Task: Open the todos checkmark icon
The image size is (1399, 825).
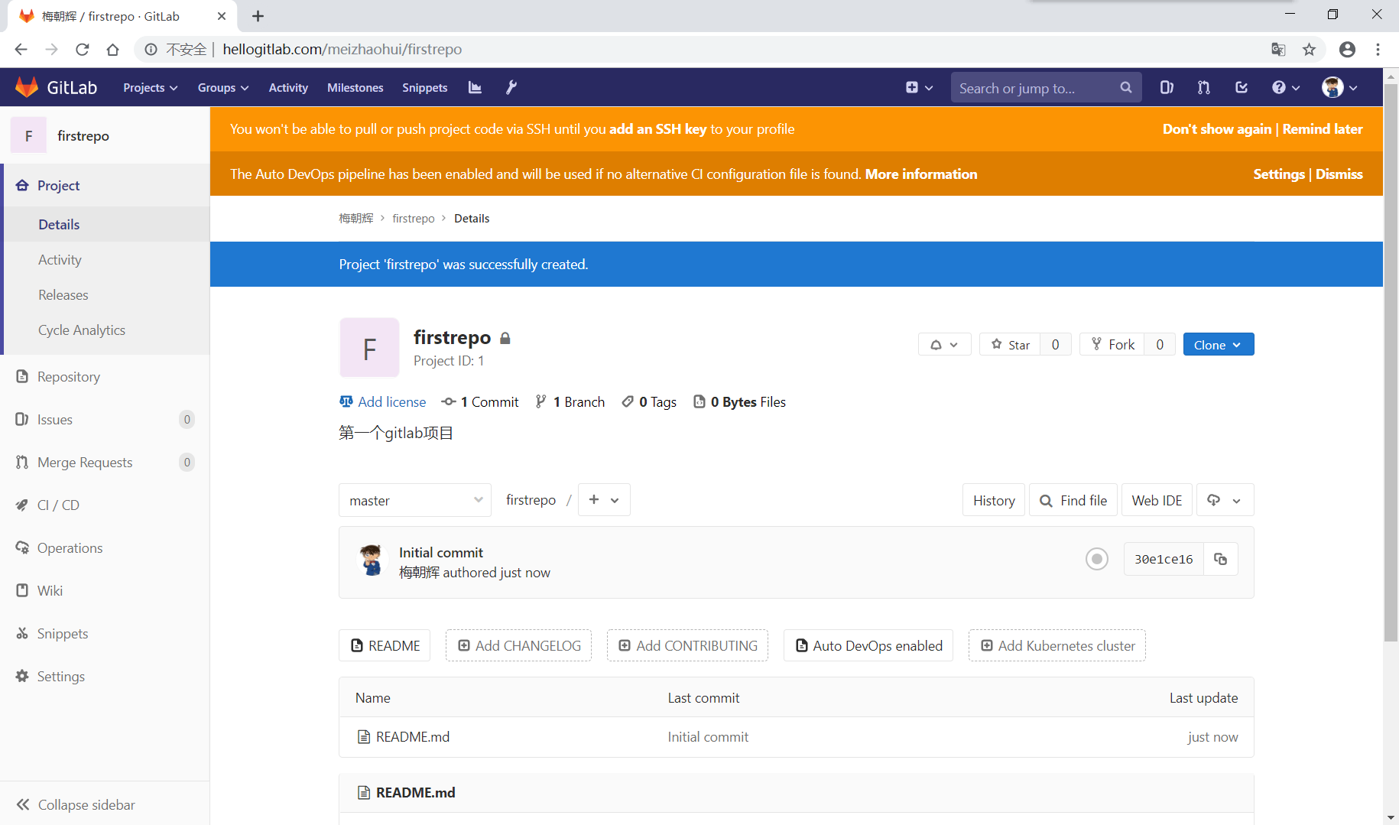Action: pos(1242,87)
